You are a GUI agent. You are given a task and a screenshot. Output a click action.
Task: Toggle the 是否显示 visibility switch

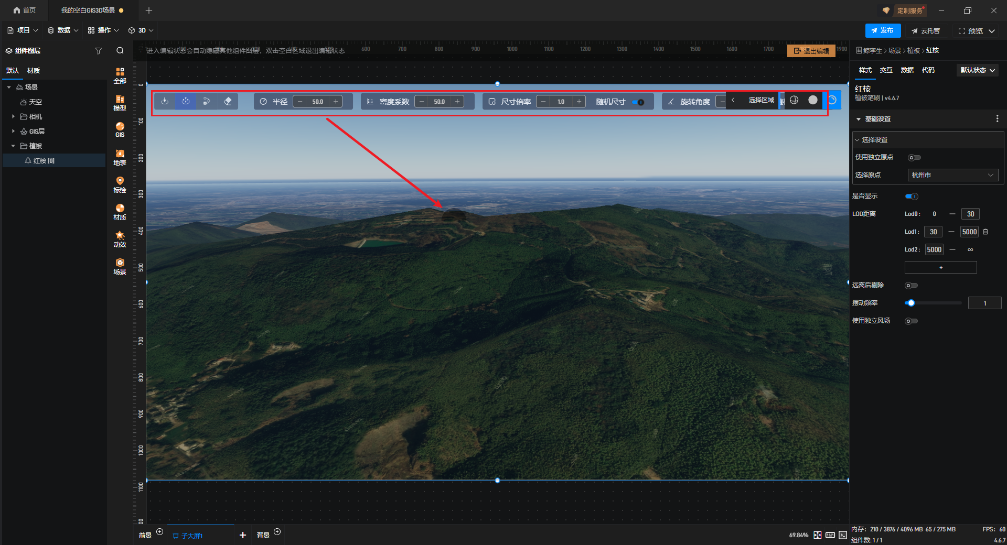click(912, 197)
